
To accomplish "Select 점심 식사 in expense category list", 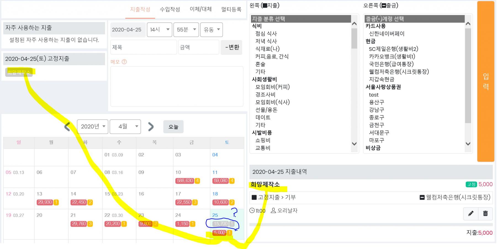I will click(x=266, y=34).
